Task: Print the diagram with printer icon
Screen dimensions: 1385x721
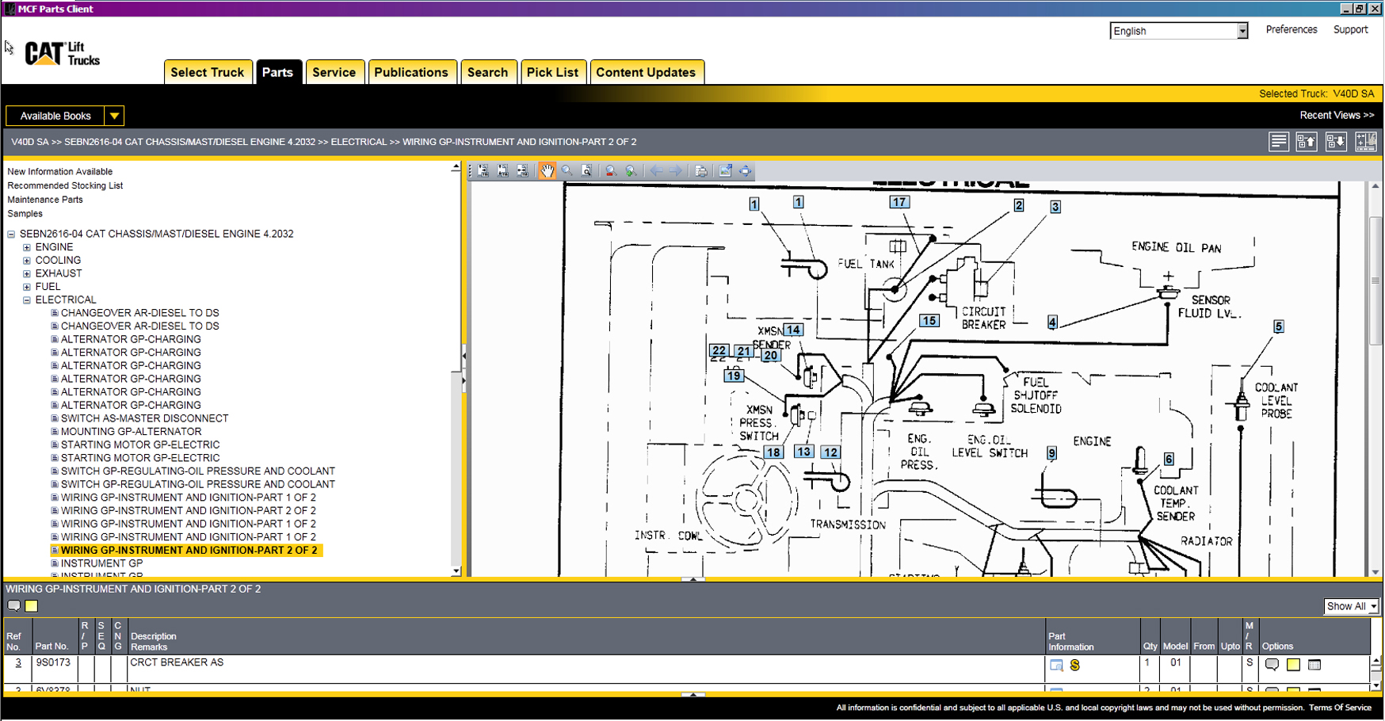Action: 701,171
